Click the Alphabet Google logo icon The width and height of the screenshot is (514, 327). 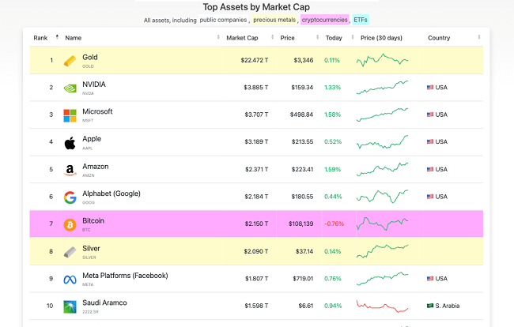pyautogui.click(x=70, y=197)
